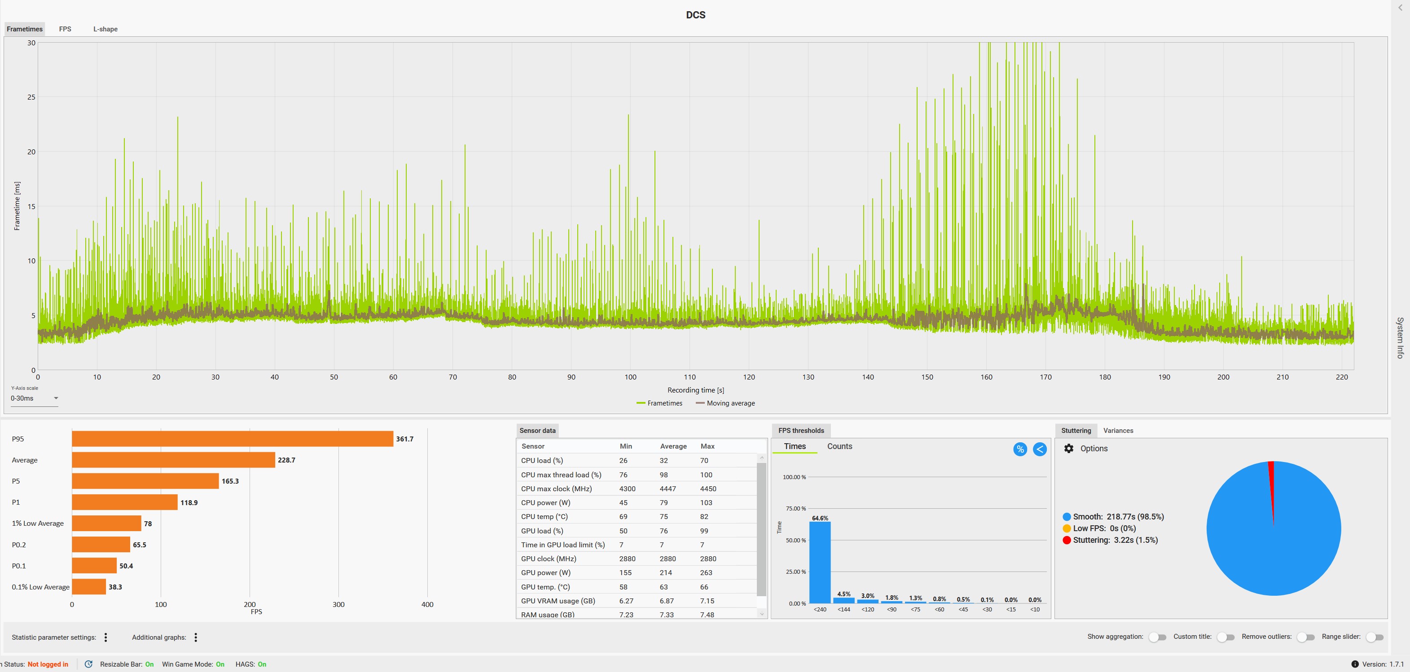Screen dimensions: 1410x672
Task: Click the 'CPU load (%)' sensor row
Action: point(637,461)
